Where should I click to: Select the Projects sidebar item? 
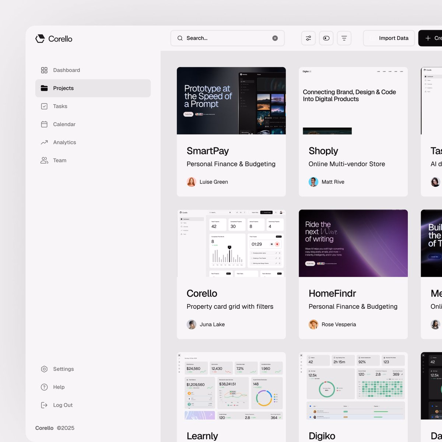(x=93, y=88)
